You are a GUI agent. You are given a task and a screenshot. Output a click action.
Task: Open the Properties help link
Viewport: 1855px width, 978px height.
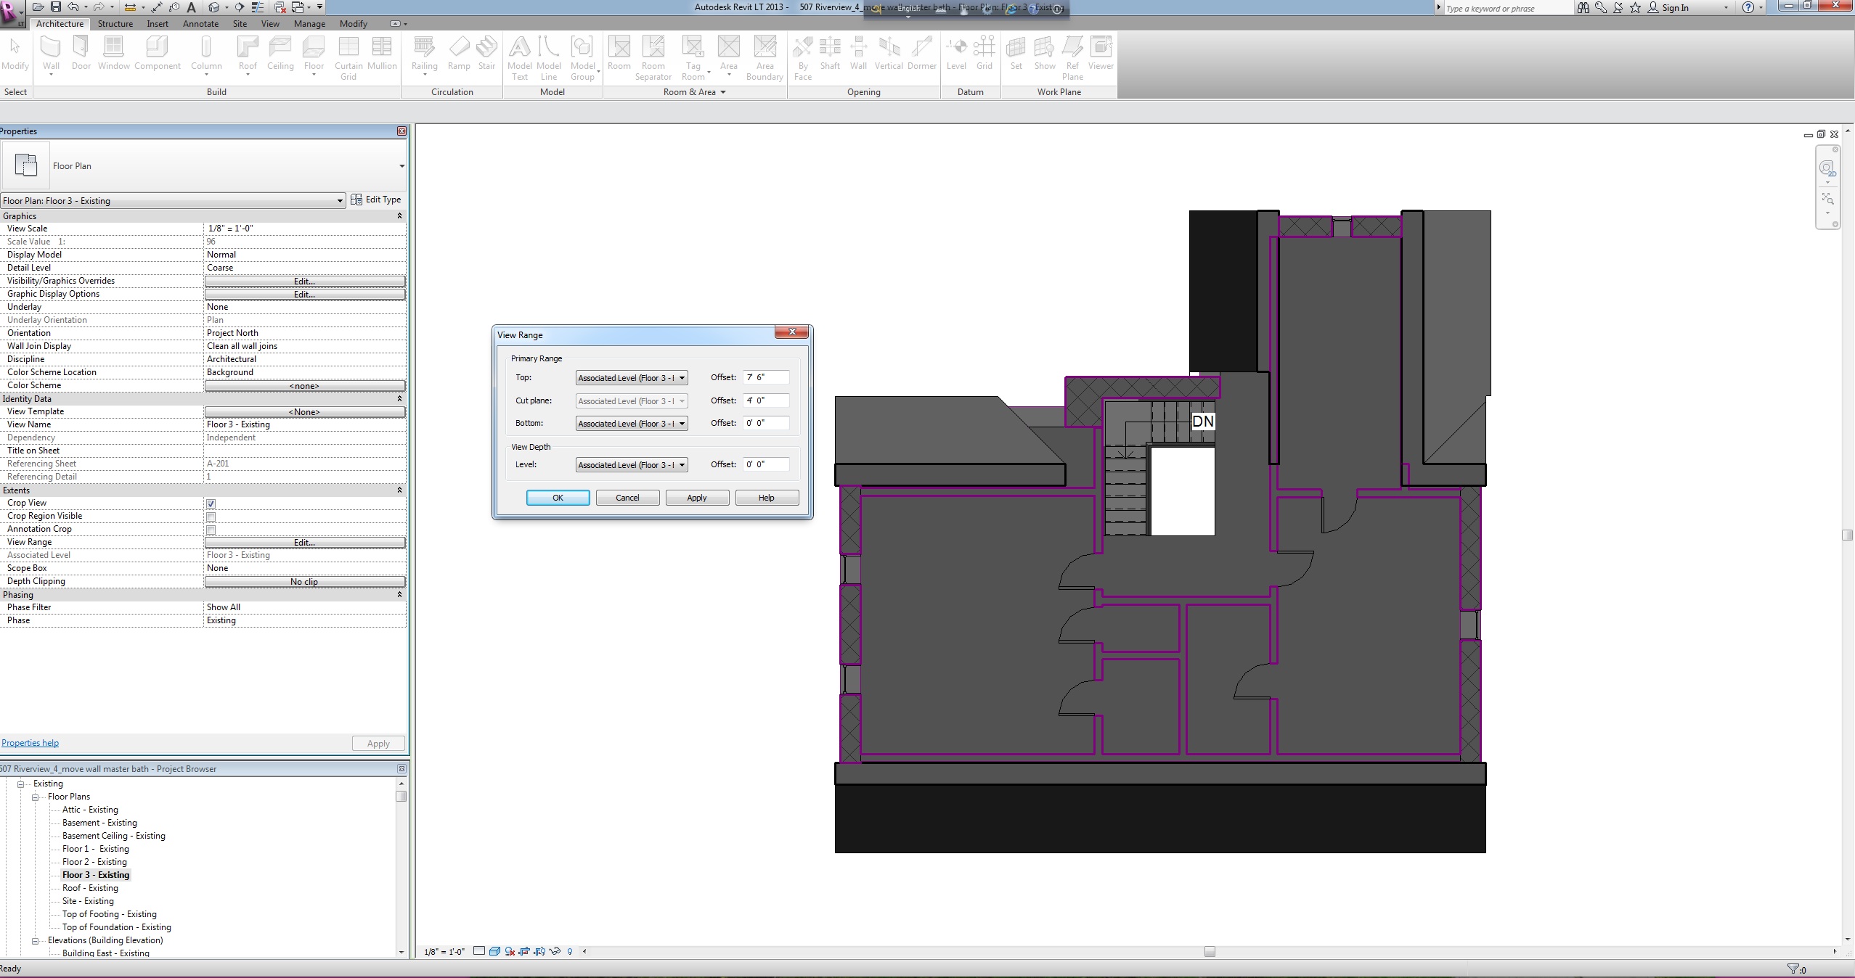pos(30,743)
